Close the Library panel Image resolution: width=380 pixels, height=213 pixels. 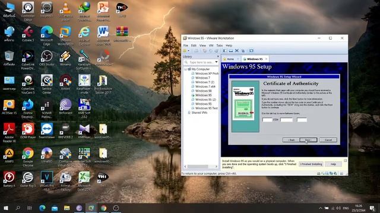click(x=218, y=57)
